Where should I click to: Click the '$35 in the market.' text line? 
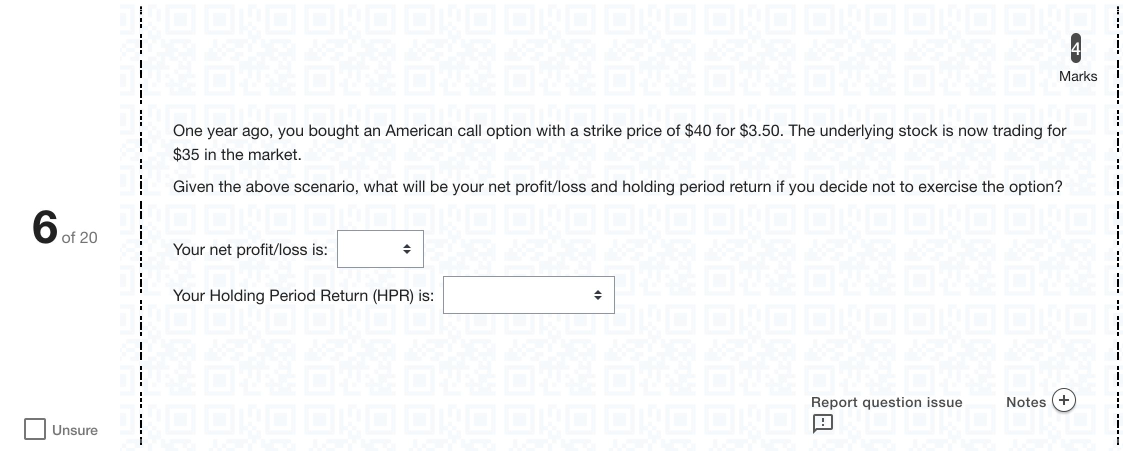[x=237, y=155]
